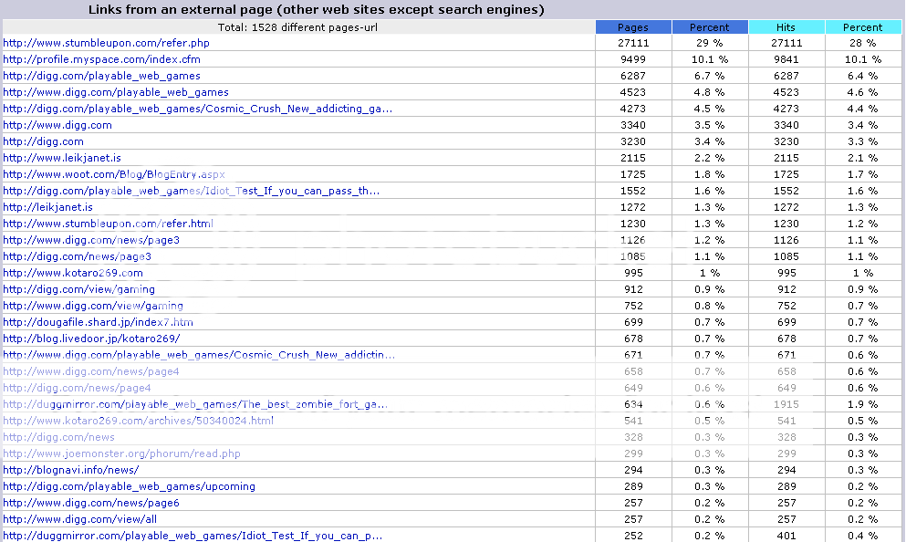Open the www.digg.com Cosmic_Crush_New_addictin... link
Screen dimensions: 906x542
pyautogui.click(x=199, y=355)
